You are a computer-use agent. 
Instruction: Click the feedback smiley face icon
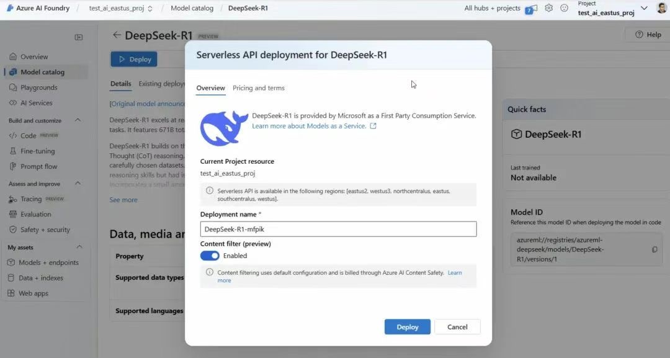[564, 8]
